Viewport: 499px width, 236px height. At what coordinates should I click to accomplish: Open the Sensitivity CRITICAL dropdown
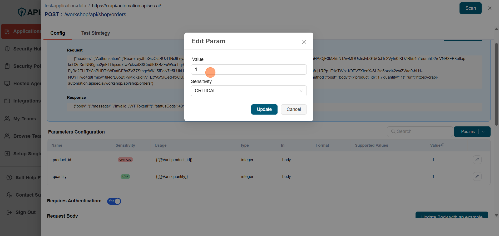coord(249,91)
